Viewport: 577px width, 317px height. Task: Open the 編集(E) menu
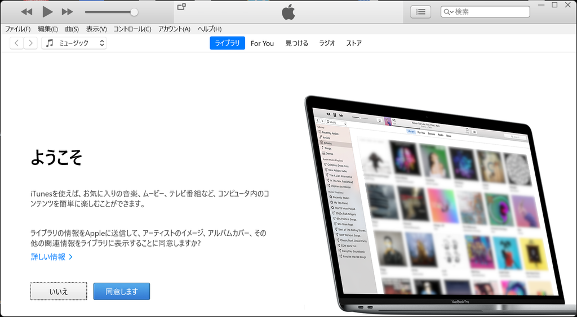pos(48,29)
